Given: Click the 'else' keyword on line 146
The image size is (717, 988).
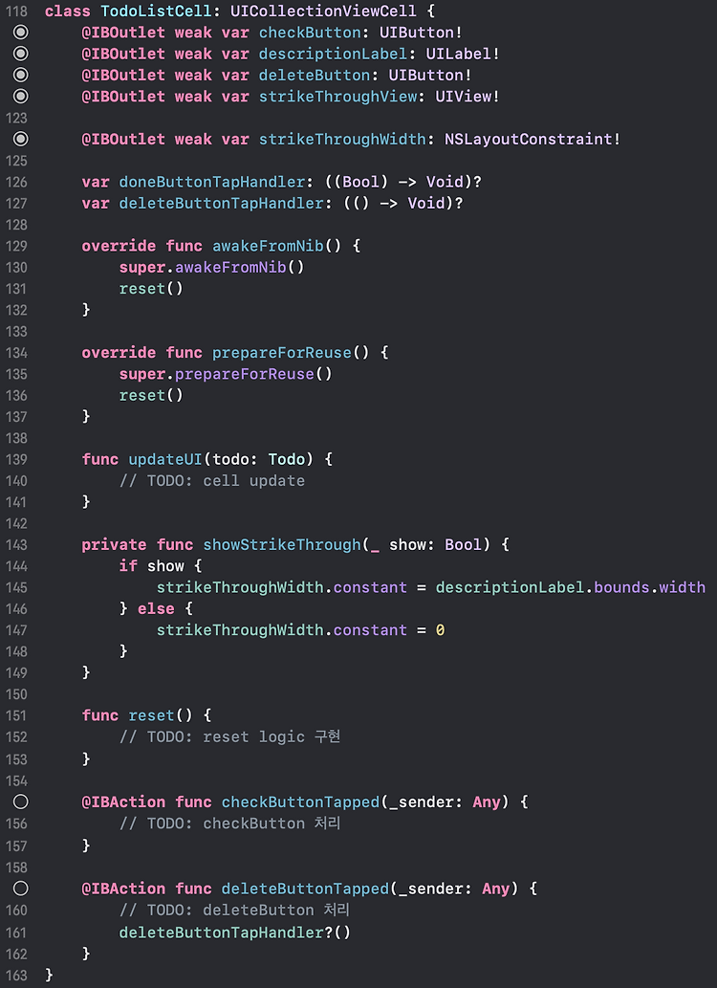Looking at the screenshot, I should point(156,608).
